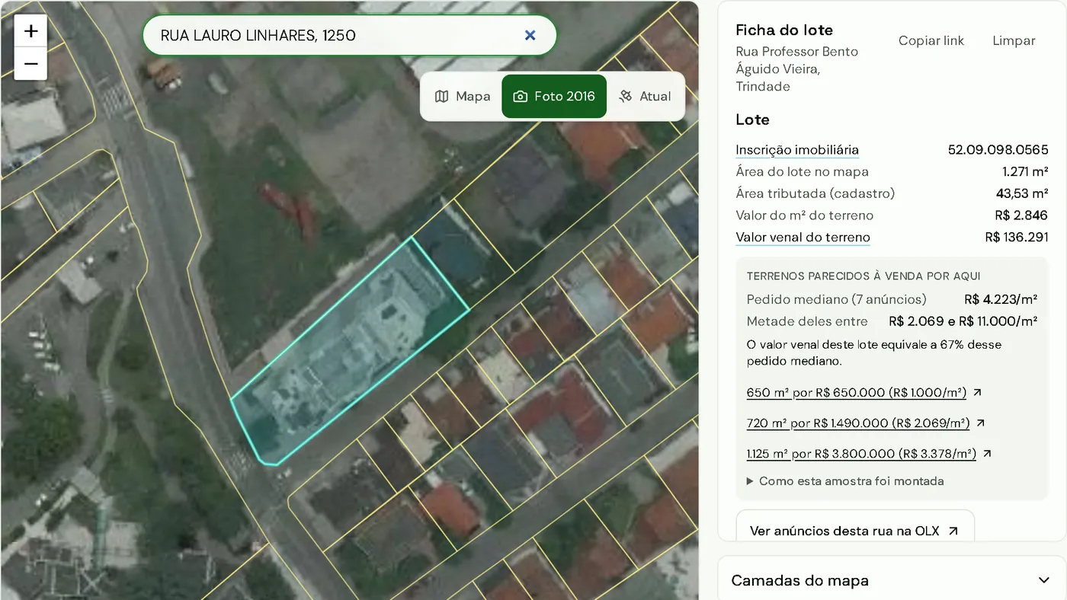
Task: Clear the lot sheet with Limpar
Action: point(1014,41)
